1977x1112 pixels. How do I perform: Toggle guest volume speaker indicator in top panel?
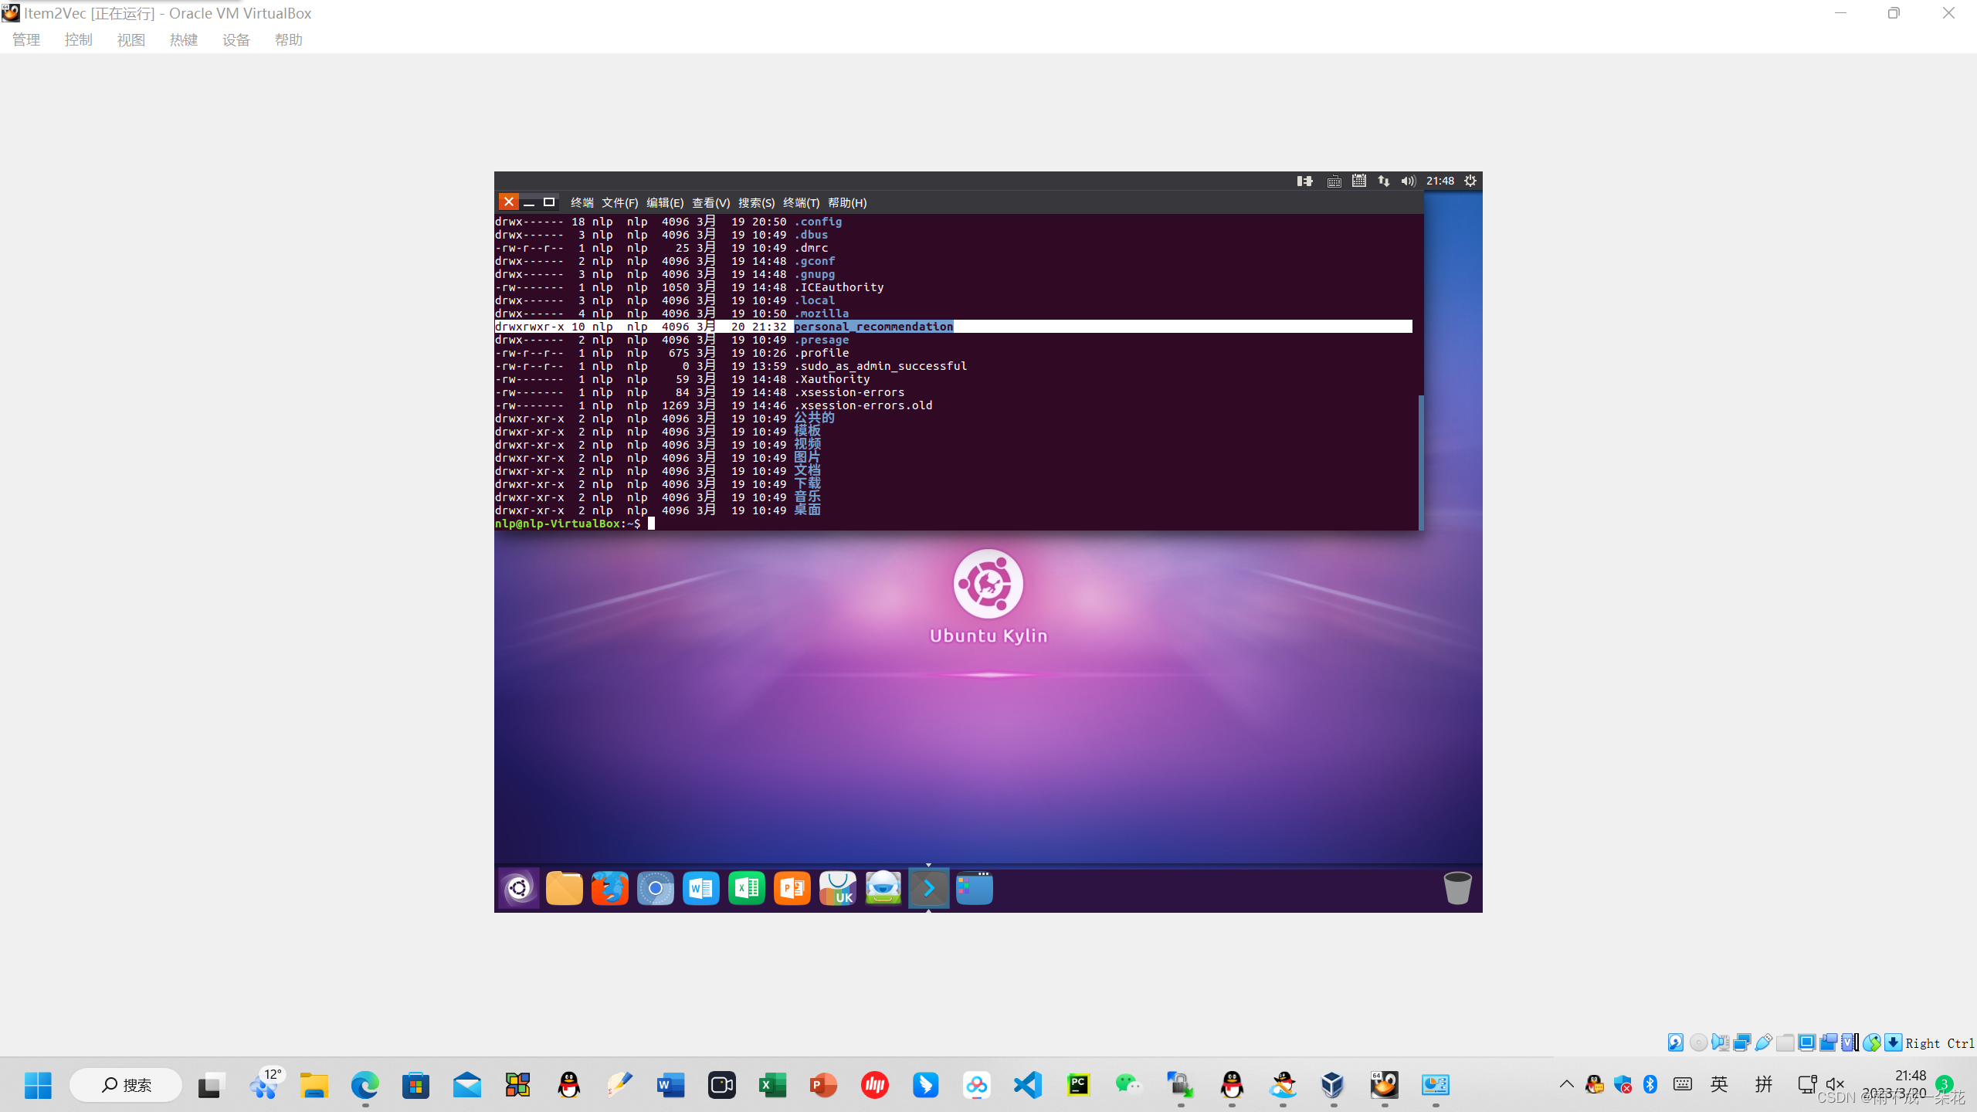pyautogui.click(x=1408, y=181)
